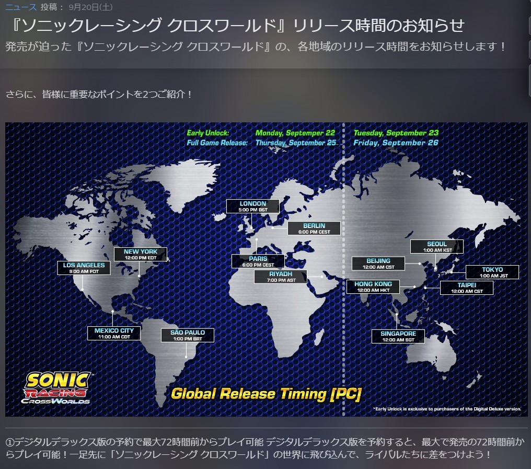Select the Hong Kong 12:00 AM HKT label
The height and width of the screenshot is (469, 531).
373,287
